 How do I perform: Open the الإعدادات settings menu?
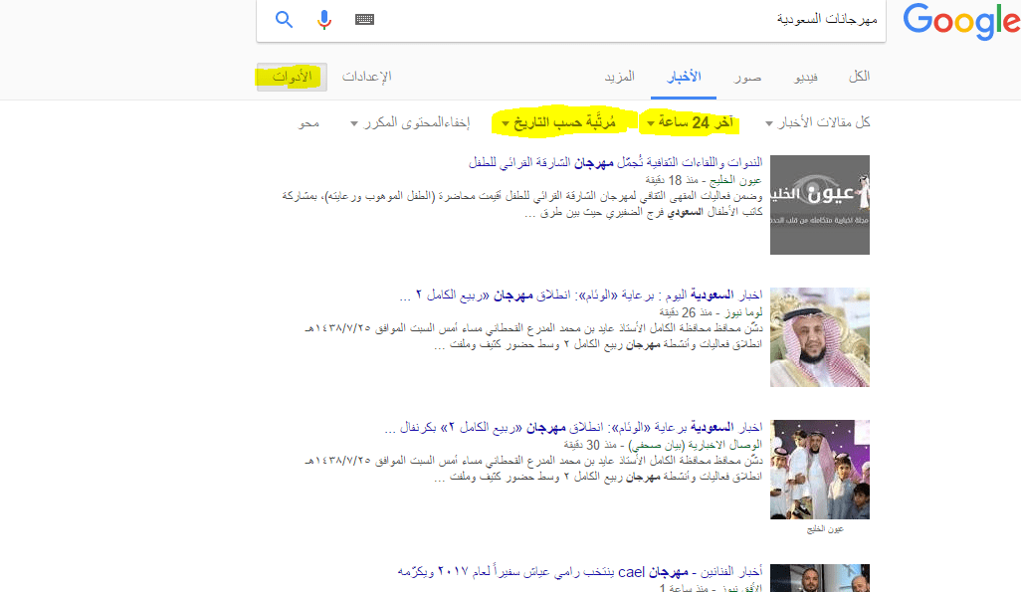pyautogui.click(x=366, y=77)
